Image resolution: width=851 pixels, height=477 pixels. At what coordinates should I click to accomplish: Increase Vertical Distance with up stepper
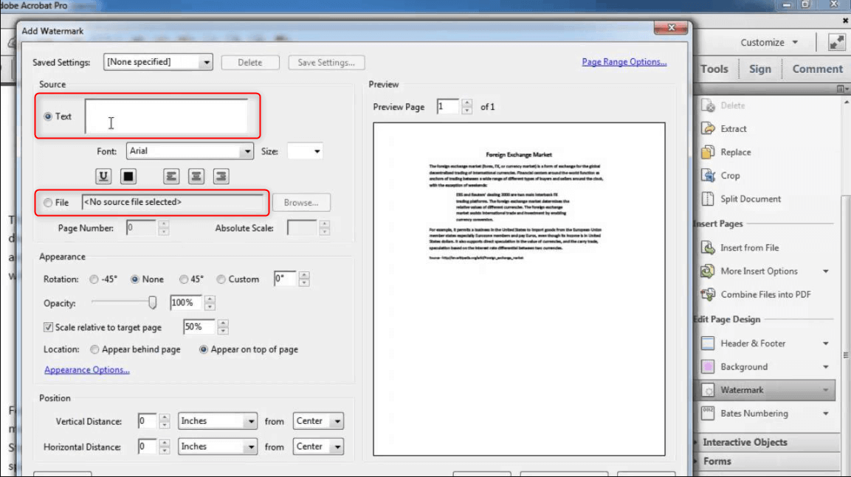165,417
